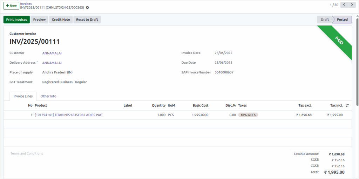
Task: Click the 1 / 80 record pager counter
Action: pos(334,5)
